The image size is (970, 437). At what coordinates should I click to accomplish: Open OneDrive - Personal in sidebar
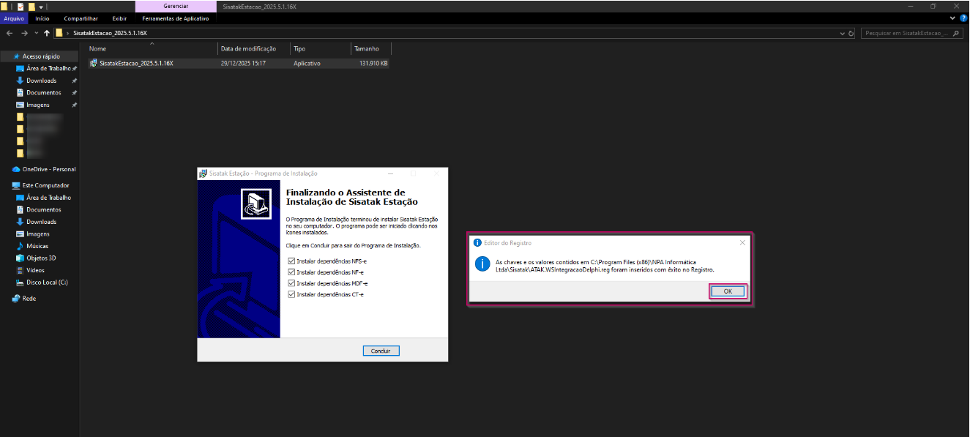pos(44,169)
